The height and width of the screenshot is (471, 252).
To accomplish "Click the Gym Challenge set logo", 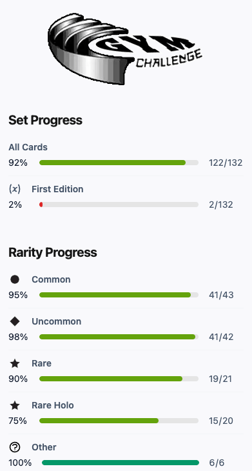I will (x=125, y=49).
